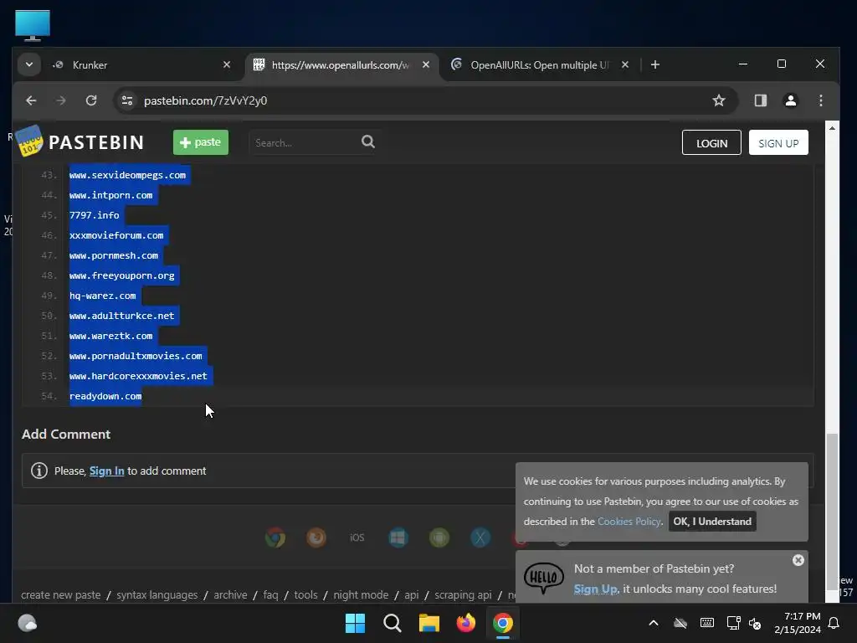The image size is (857, 643).
Task: Open the tab search dropdown arrow
Action: click(29, 64)
